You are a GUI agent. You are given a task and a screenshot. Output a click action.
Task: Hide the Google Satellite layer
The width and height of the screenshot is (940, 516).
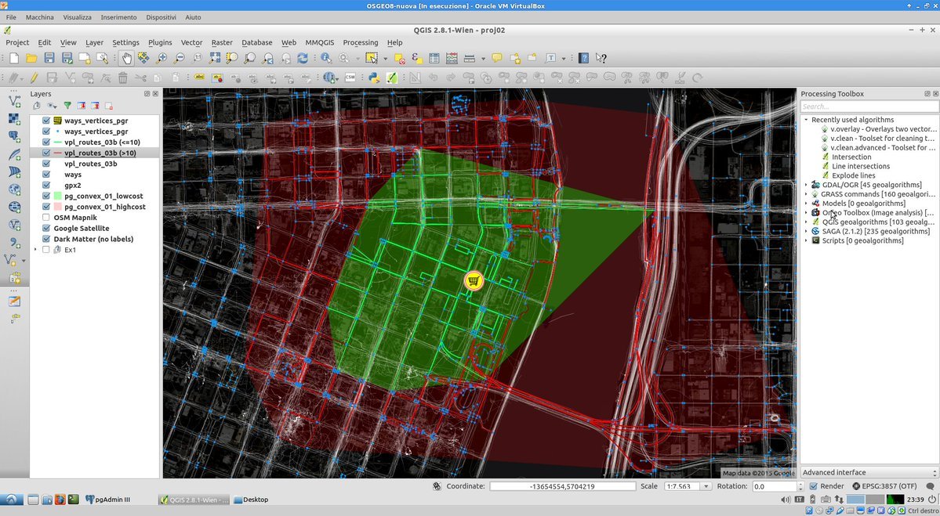(x=47, y=228)
